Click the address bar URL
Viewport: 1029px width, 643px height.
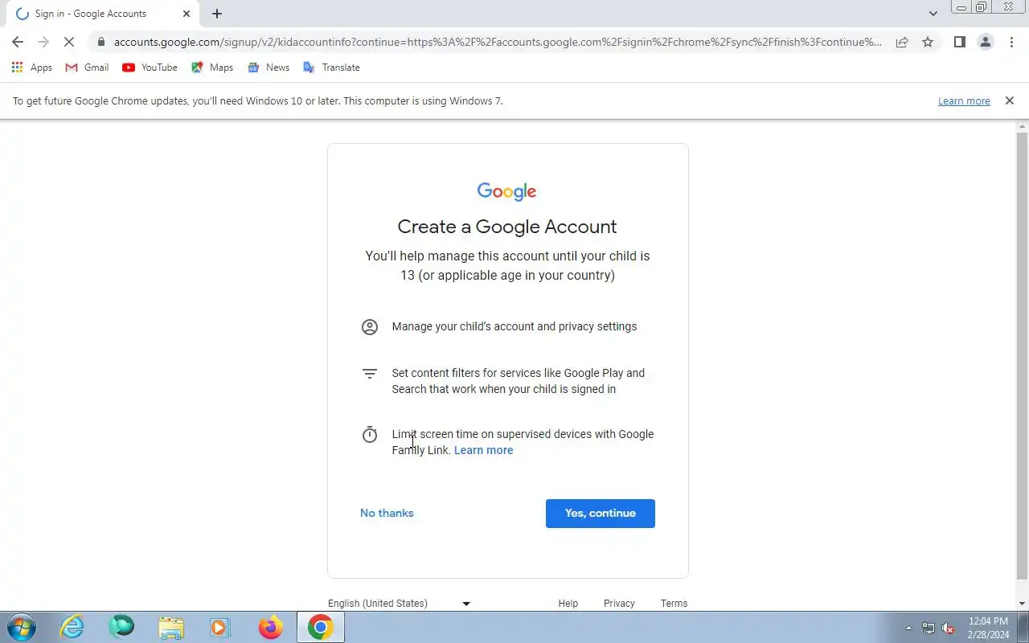[498, 42]
